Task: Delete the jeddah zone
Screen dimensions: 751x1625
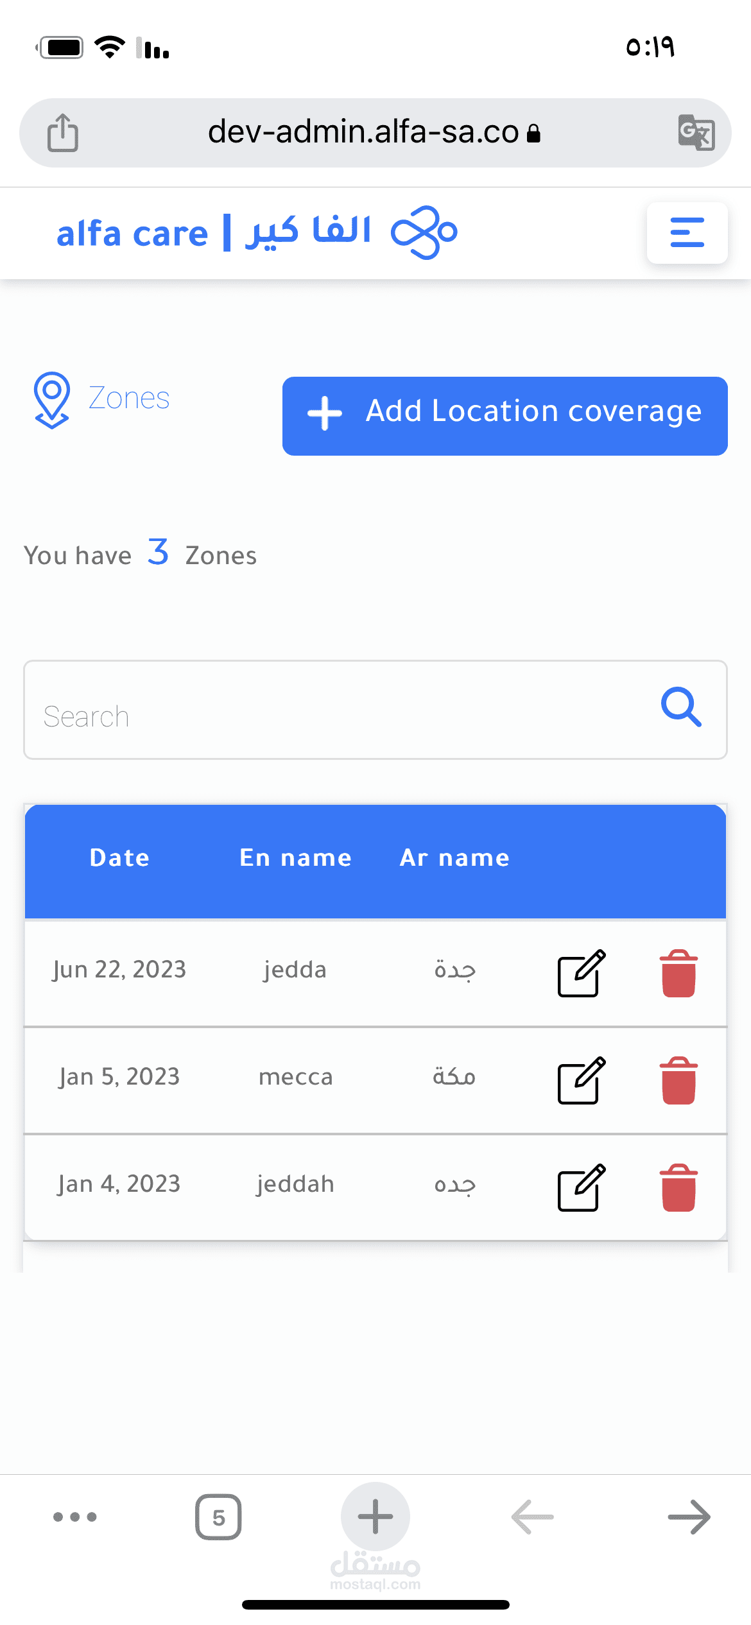Action: [x=678, y=1187]
